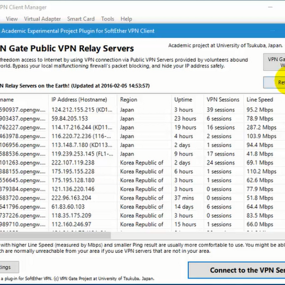The image size is (285, 285).
Task: Click the 23 hours uptime cell
Action: click(x=185, y=119)
